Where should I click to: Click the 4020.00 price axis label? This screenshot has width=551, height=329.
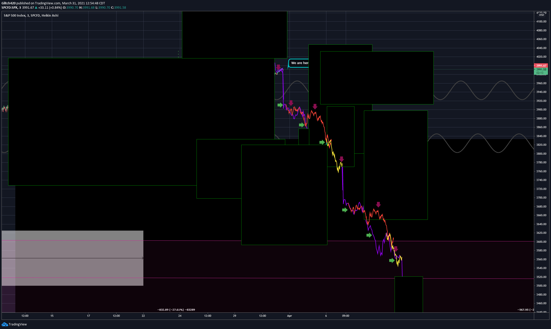541,57
